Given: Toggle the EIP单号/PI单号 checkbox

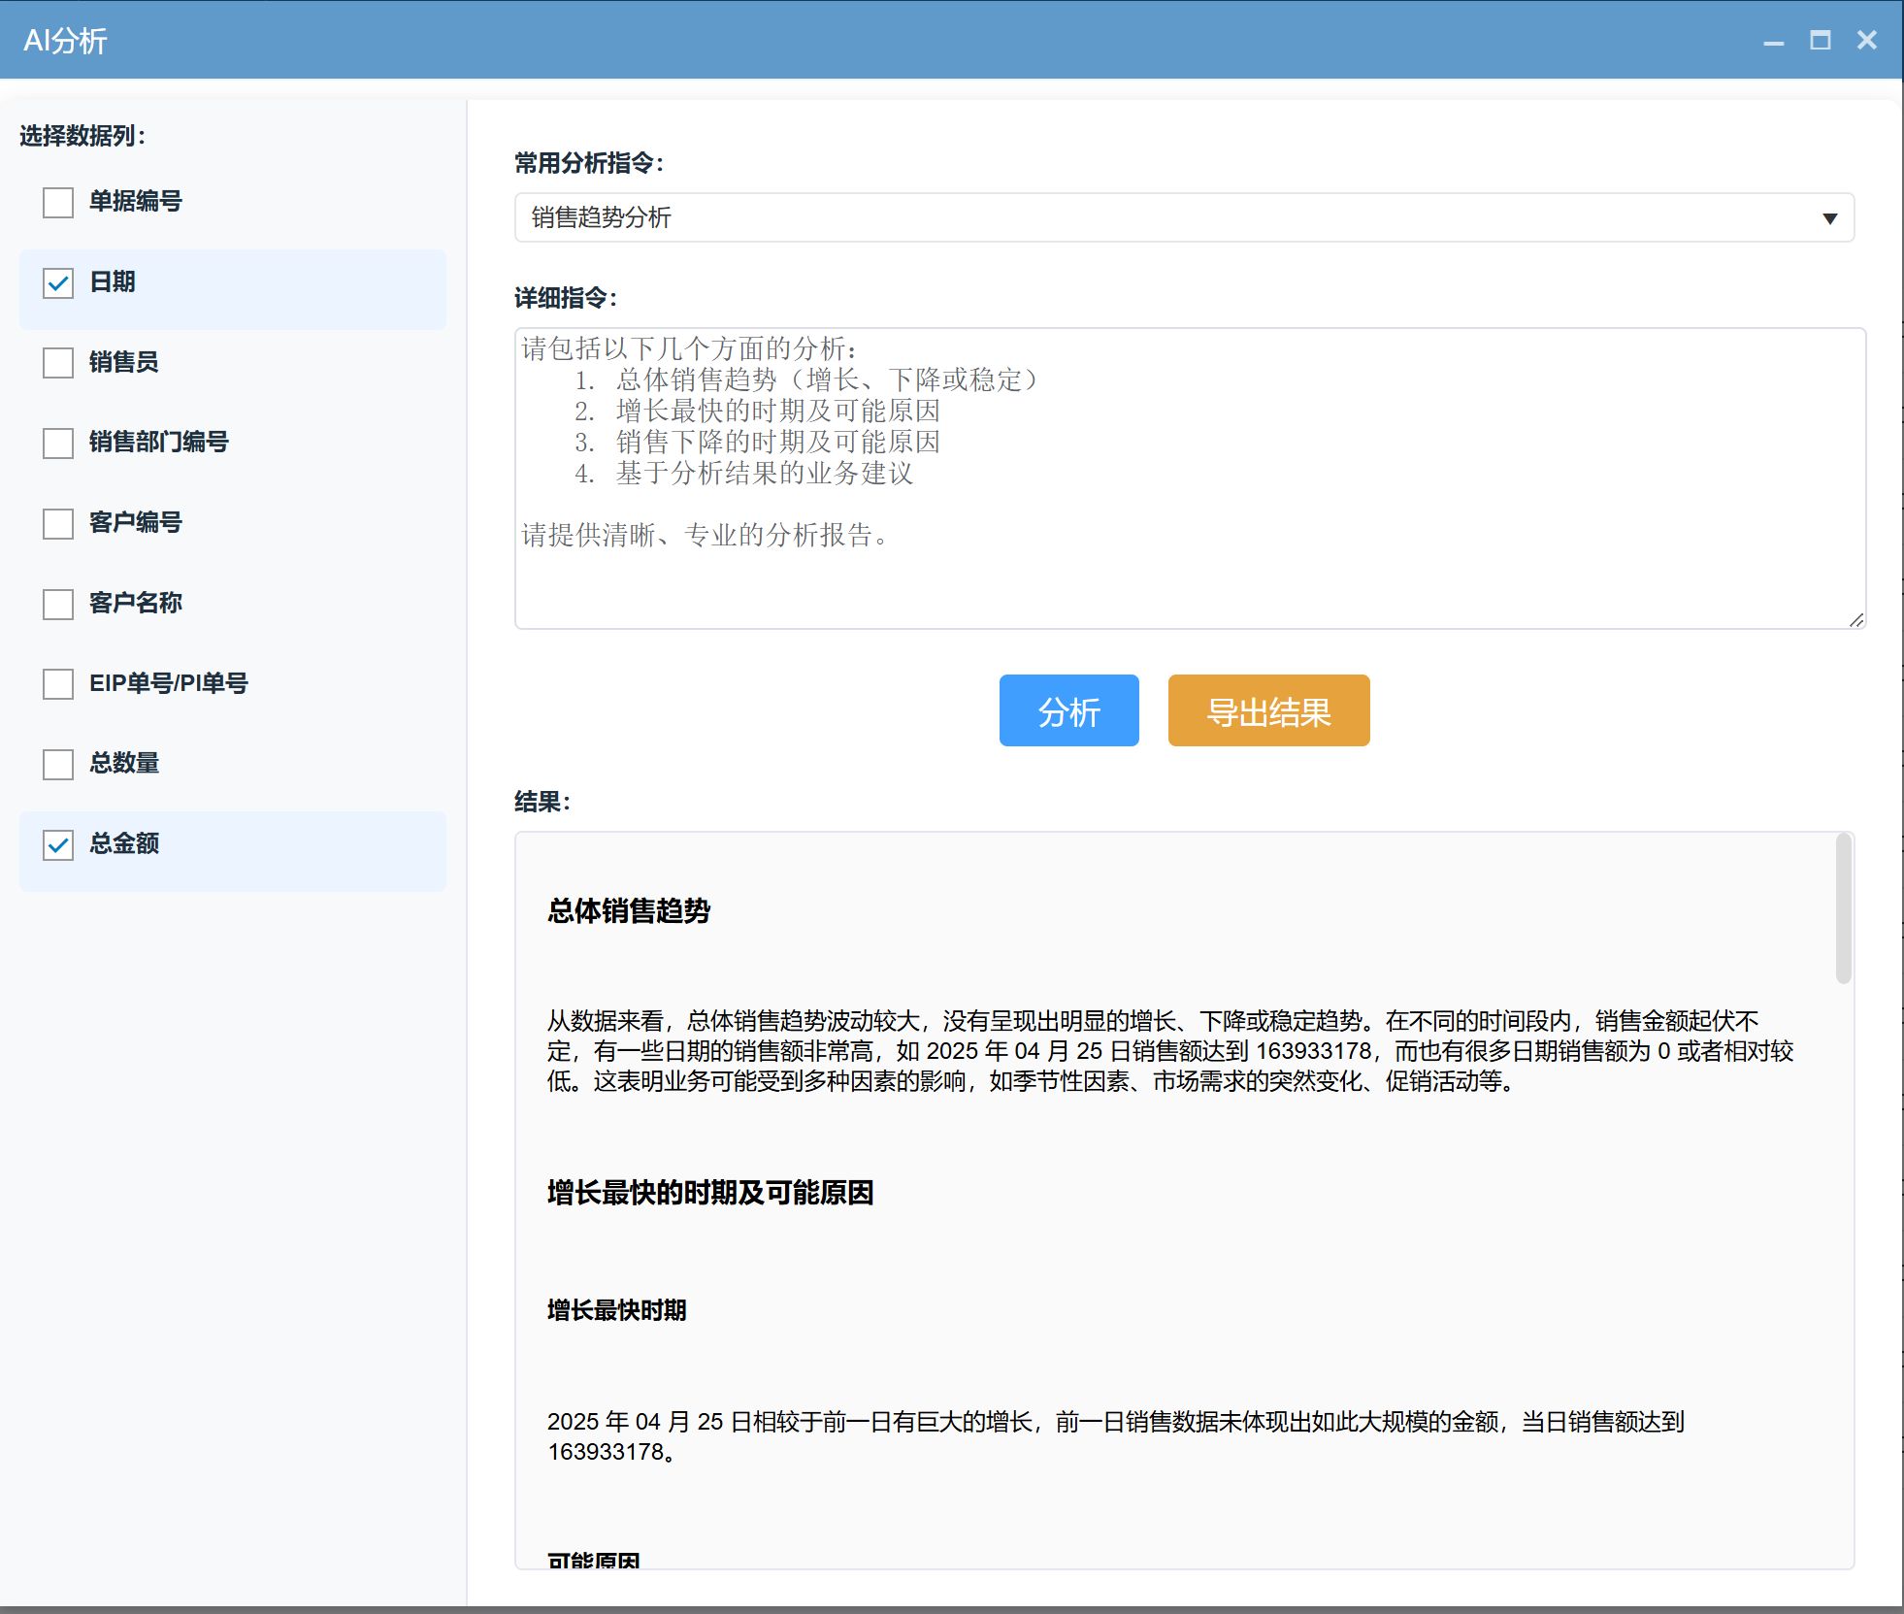Looking at the screenshot, I should [x=58, y=683].
